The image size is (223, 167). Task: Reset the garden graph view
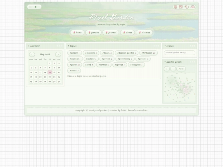(181, 69)
